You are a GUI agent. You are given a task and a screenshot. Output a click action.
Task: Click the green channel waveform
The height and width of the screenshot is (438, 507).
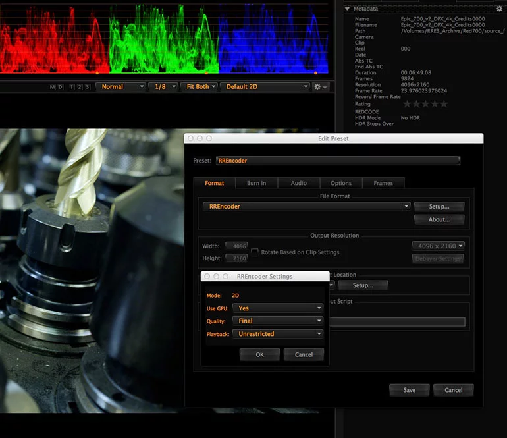[164, 39]
